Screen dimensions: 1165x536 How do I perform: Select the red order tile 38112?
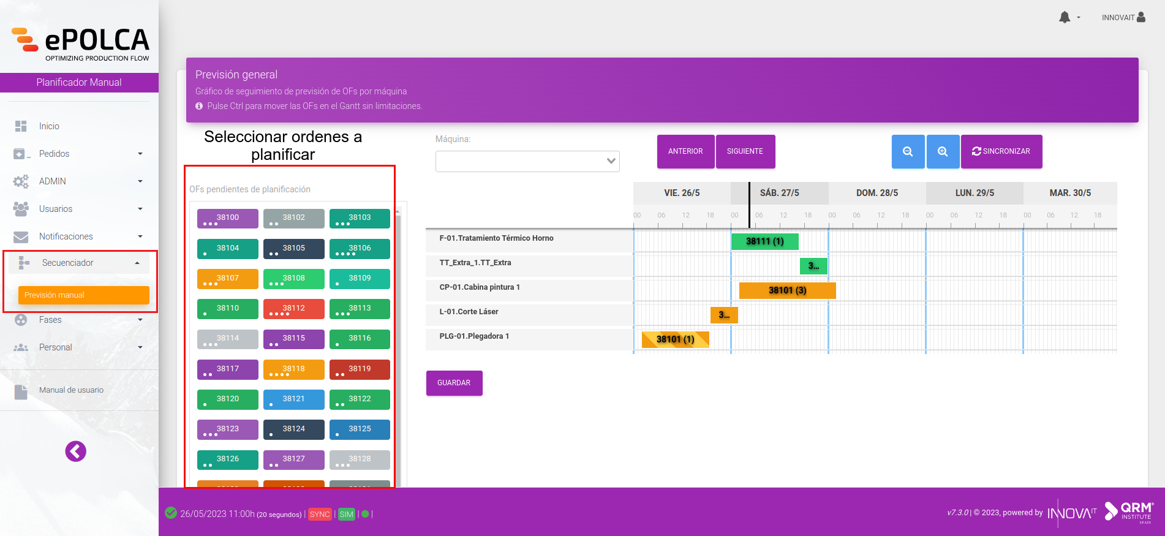pyautogui.click(x=294, y=309)
